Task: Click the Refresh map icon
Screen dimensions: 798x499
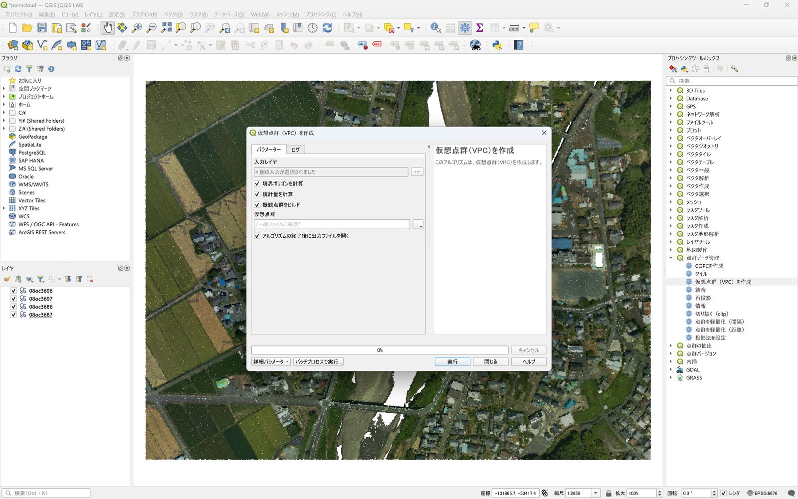Action: click(327, 28)
